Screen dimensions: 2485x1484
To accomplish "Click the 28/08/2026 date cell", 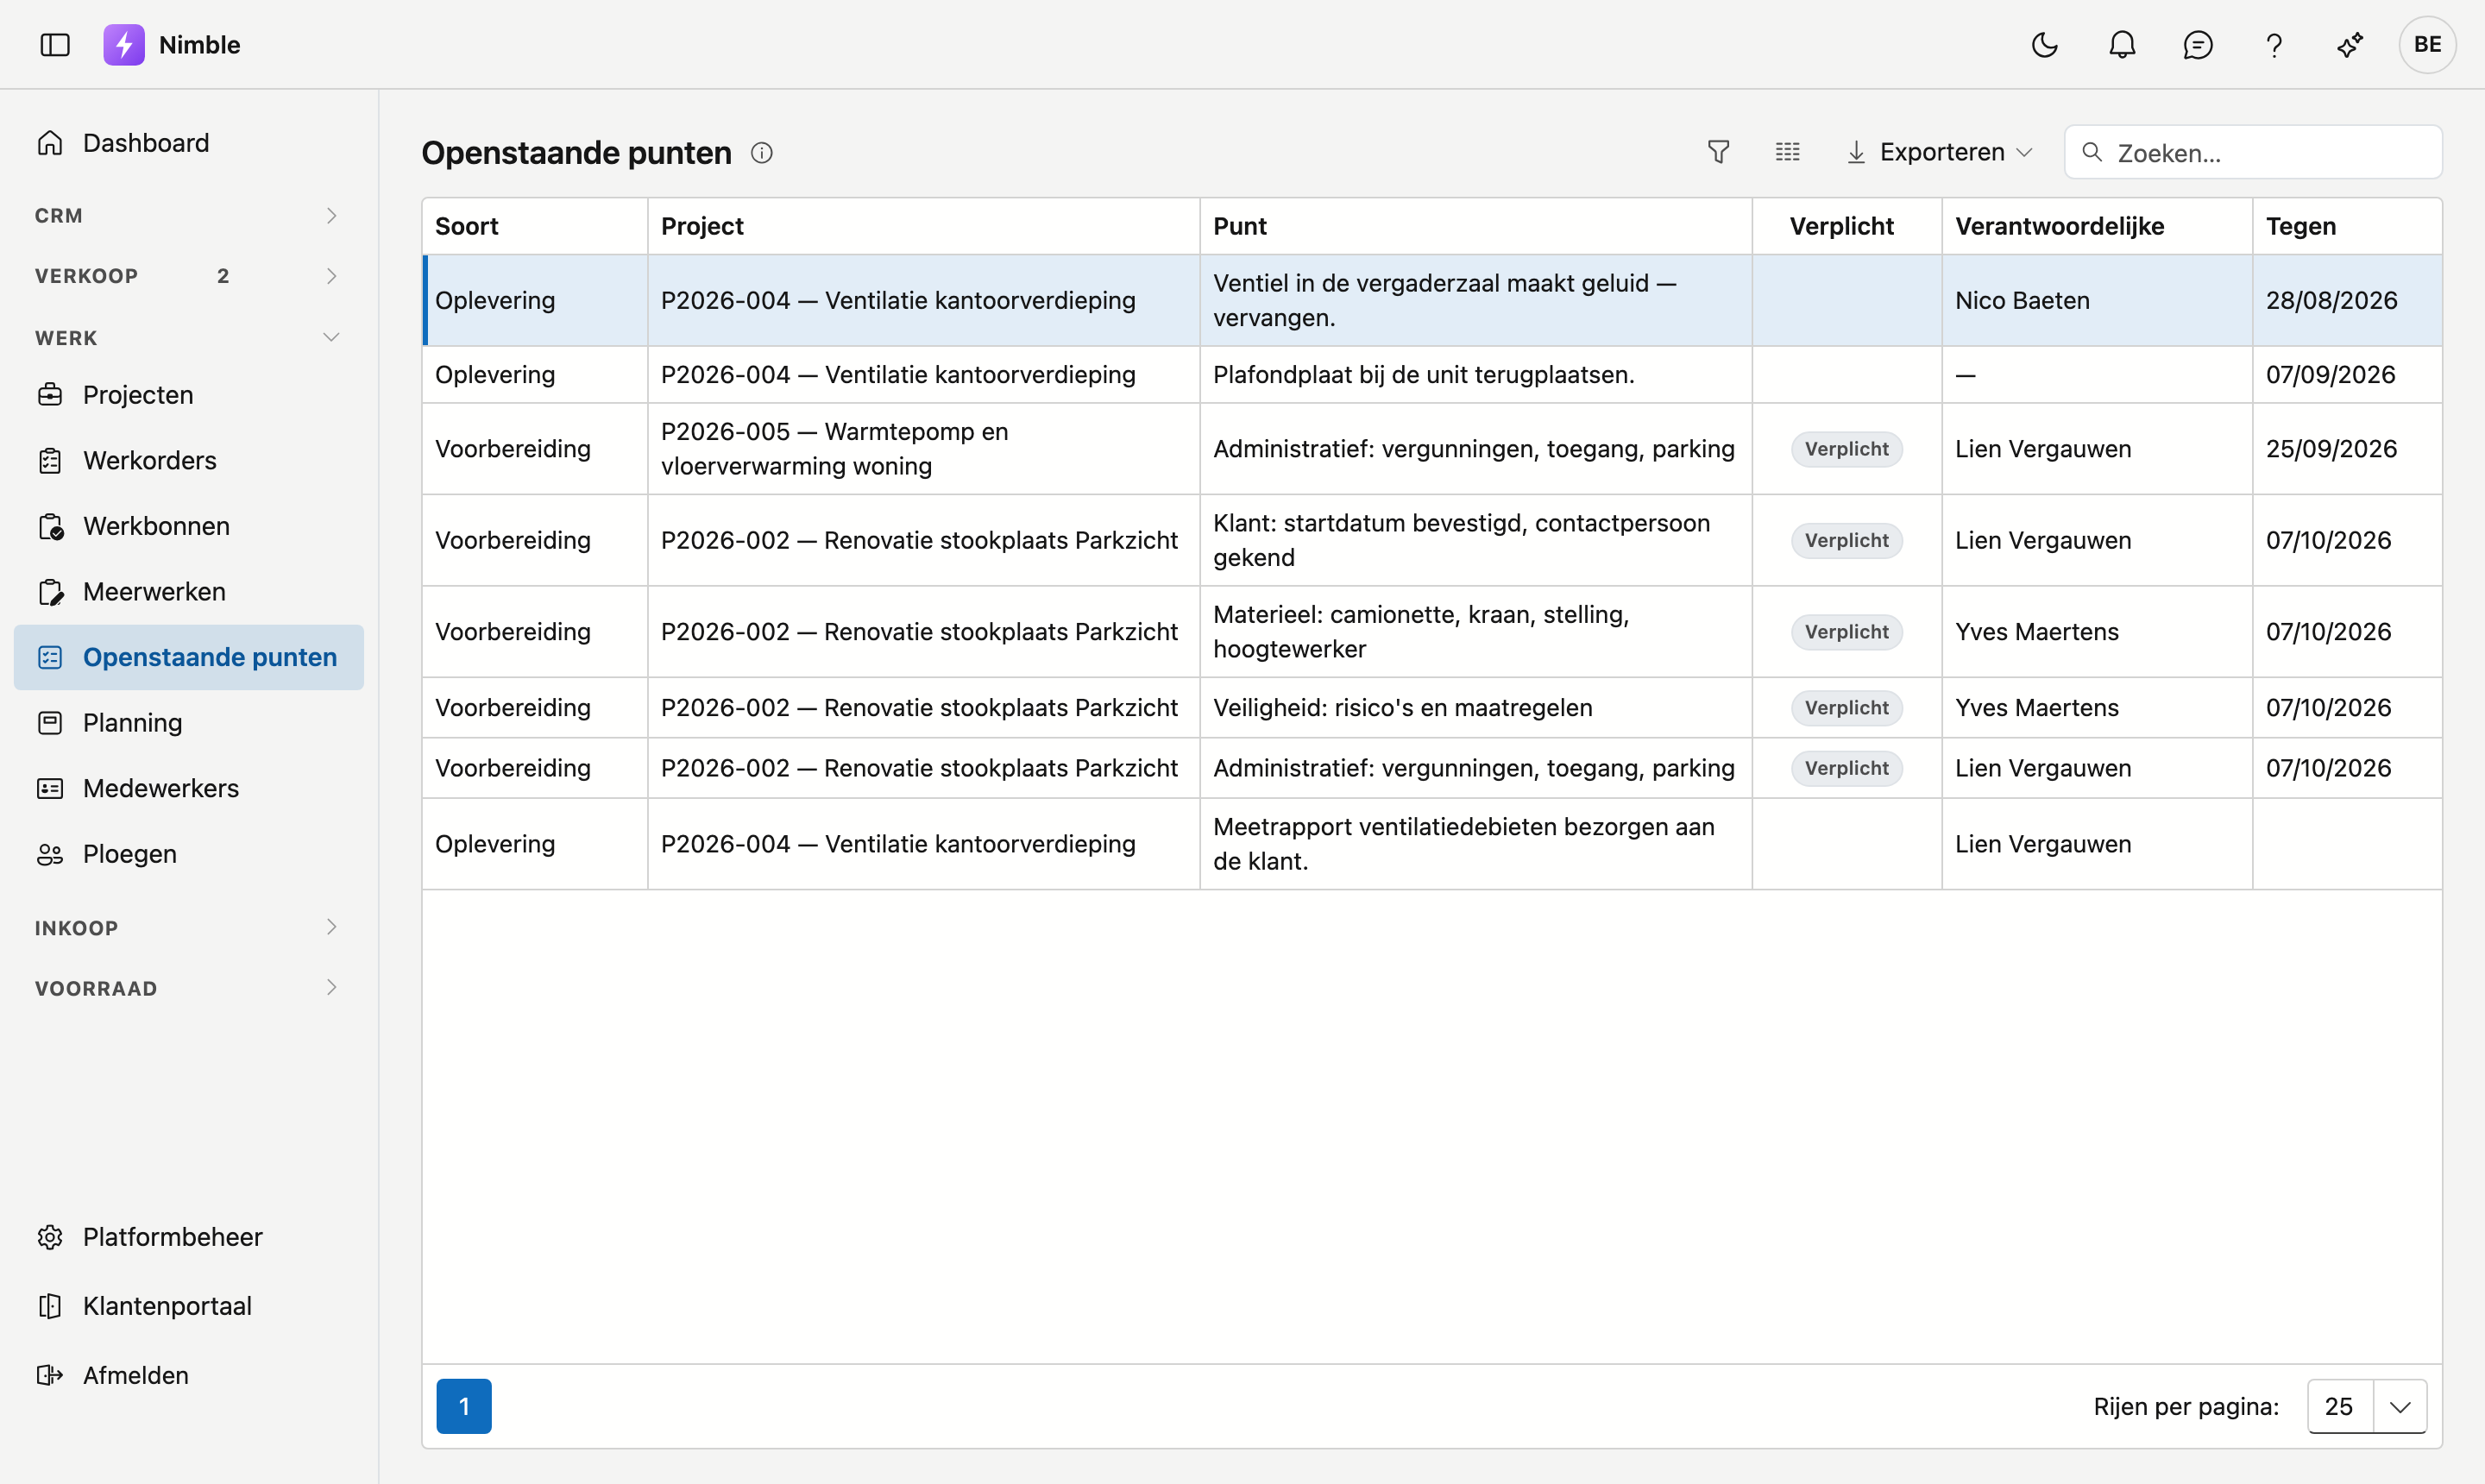I will [x=2347, y=301].
